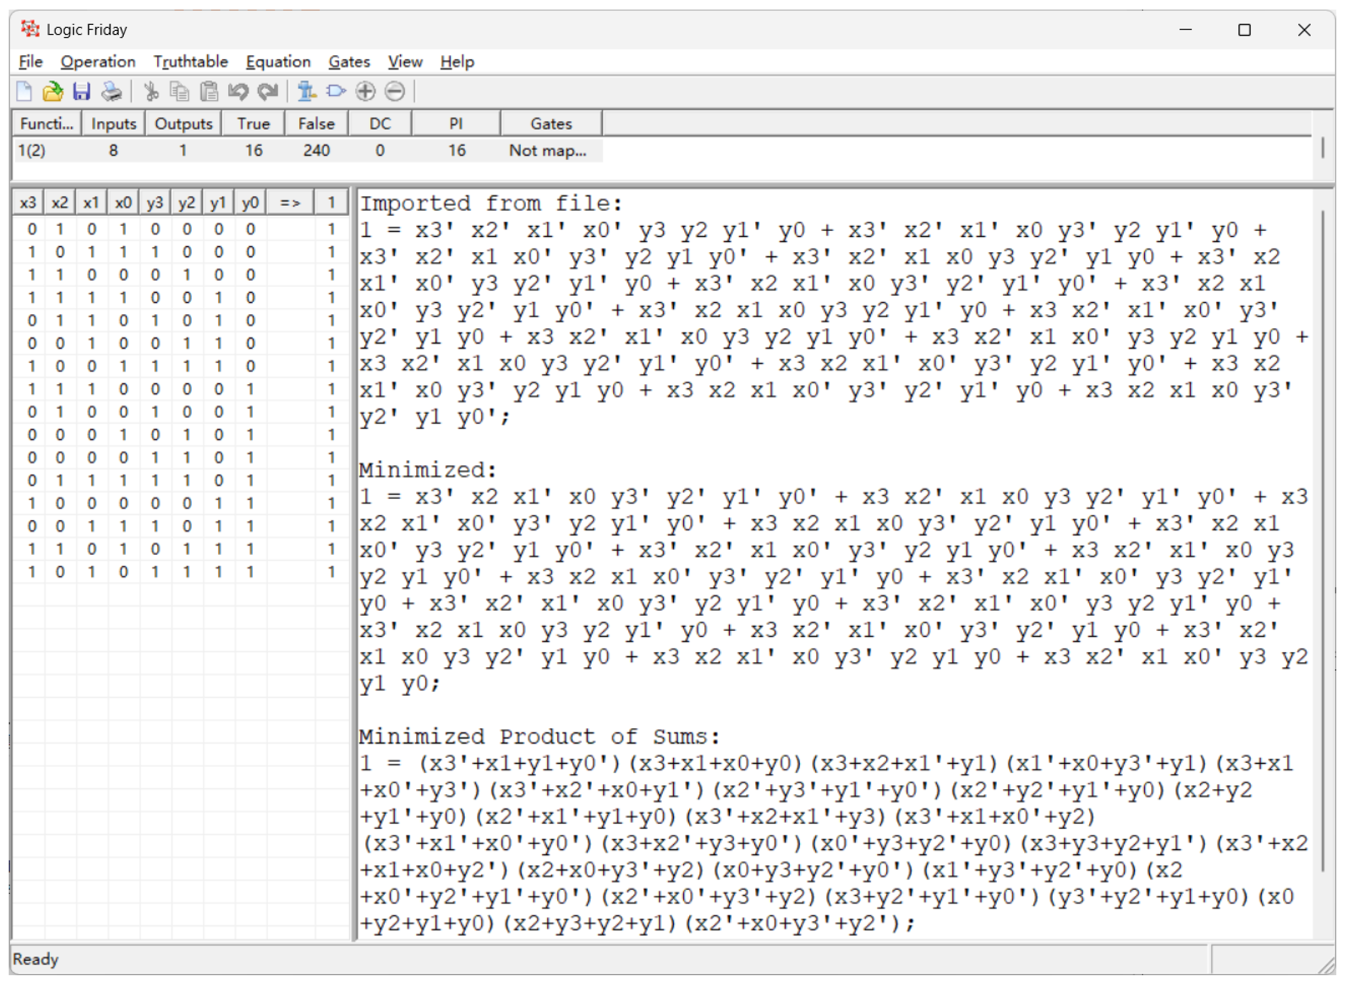Redo the last action

(x=267, y=92)
